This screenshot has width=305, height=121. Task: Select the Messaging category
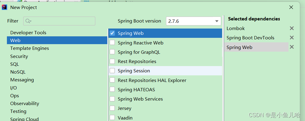(x=22, y=80)
